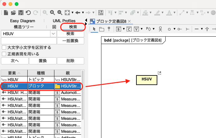Select the Block (B) tool

coord(119,29)
